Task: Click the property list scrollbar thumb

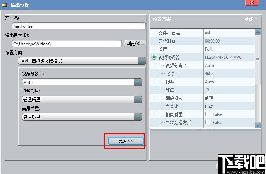Action: 258,59
